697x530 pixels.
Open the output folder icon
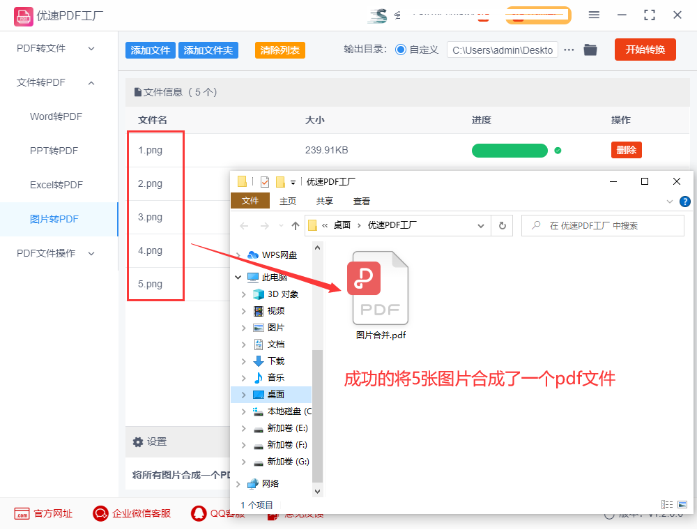pyautogui.click(x=590, y=50)
